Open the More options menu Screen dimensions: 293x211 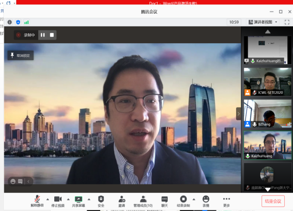(x=226, y=199)
